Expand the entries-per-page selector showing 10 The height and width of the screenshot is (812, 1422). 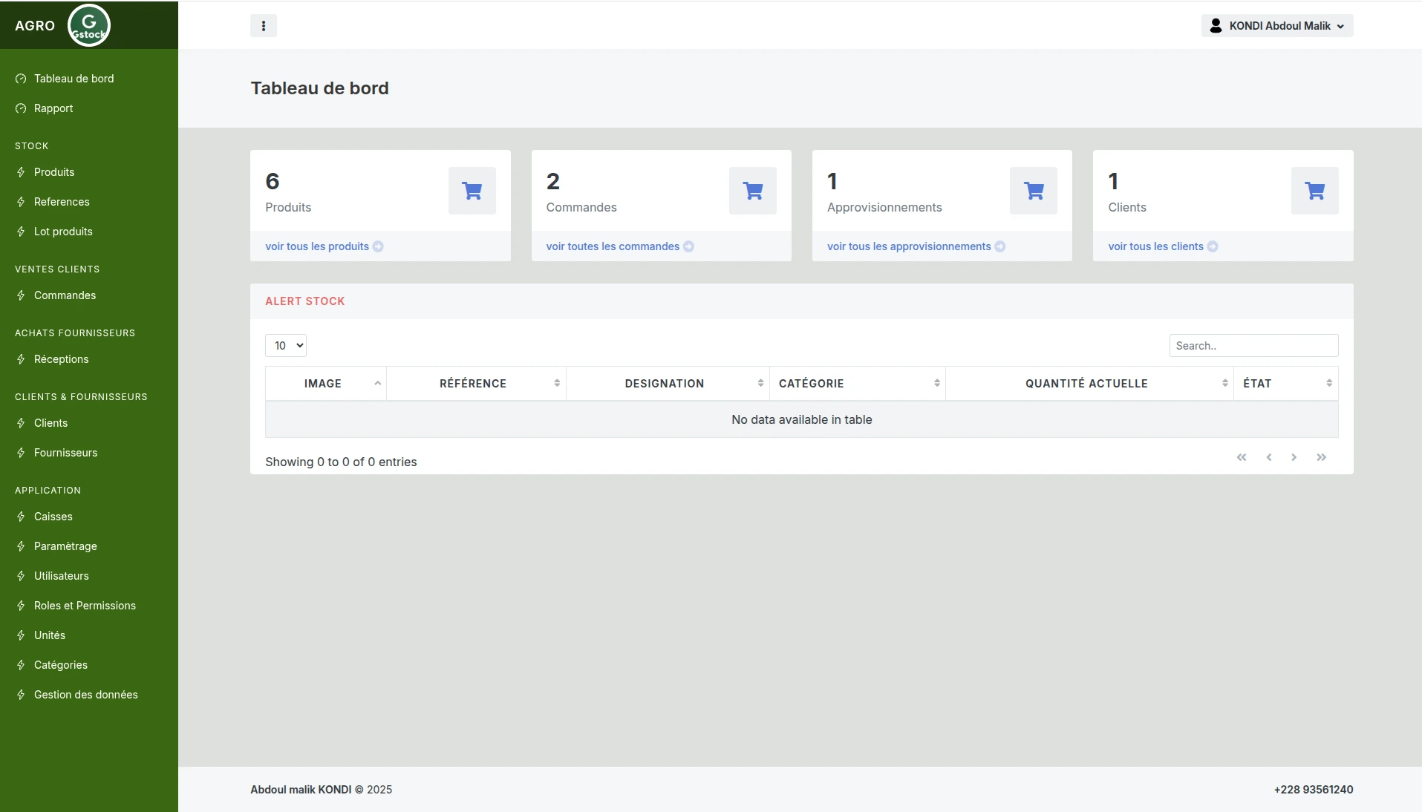tap(286, 345)
